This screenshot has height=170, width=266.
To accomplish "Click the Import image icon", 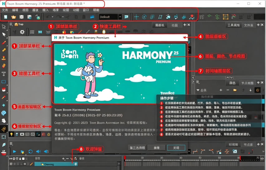I will (x=37, y=17).
